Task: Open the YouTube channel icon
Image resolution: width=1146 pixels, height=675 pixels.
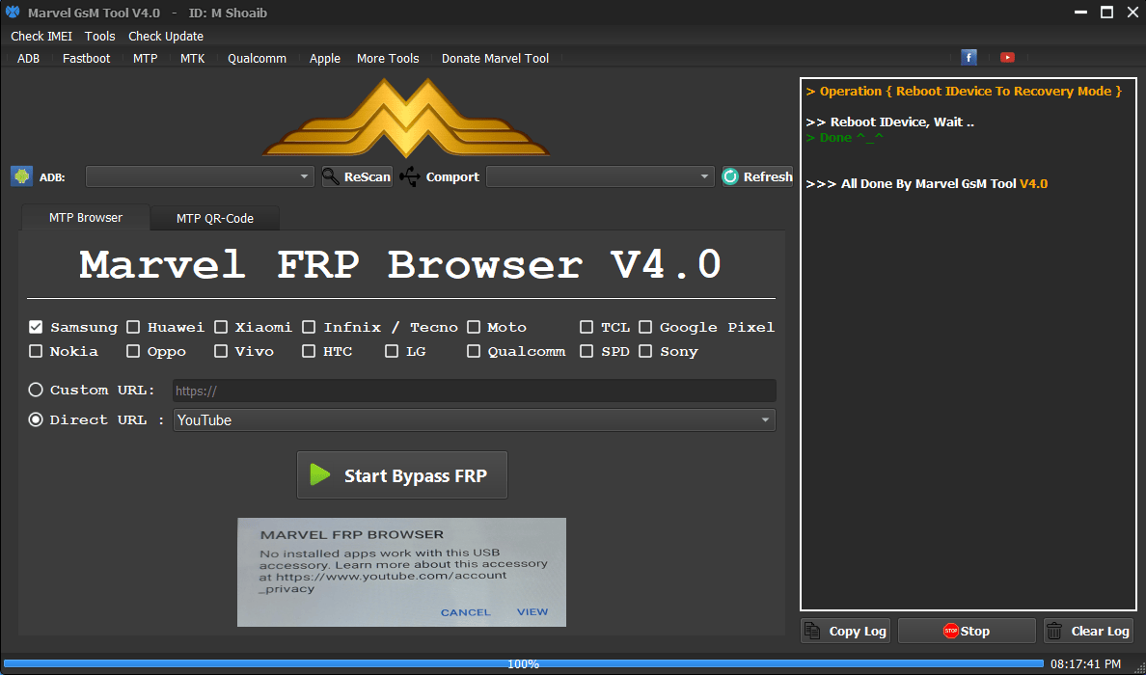Action: pyautogui.click(x=1007, y=57)
